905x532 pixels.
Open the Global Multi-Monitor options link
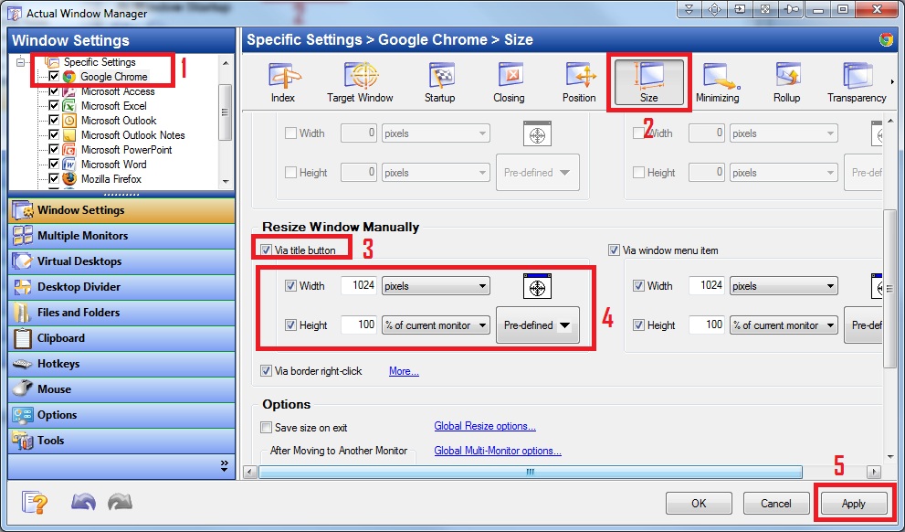[x=498, y=451]
